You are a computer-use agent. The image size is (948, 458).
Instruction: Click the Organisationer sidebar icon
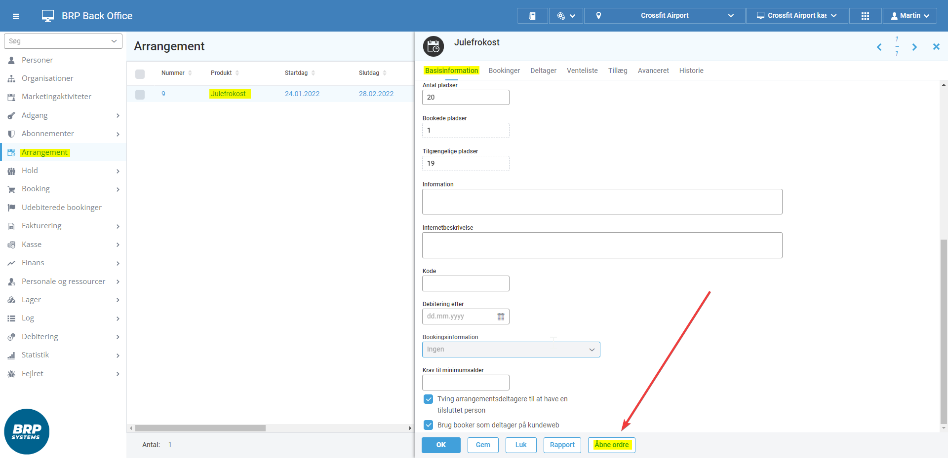pyautogui.click(x=11, y=78)
